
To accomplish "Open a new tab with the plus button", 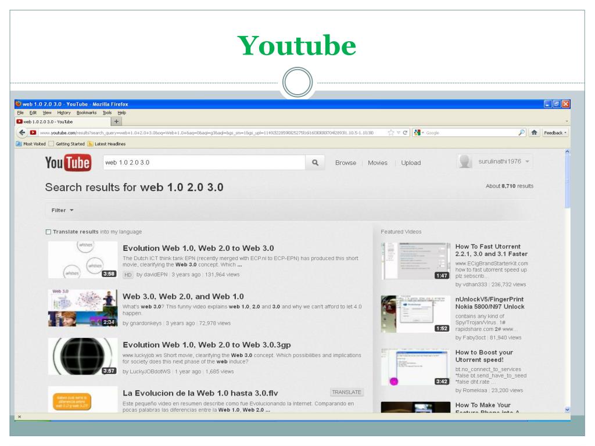I will [x=116, y=121].
